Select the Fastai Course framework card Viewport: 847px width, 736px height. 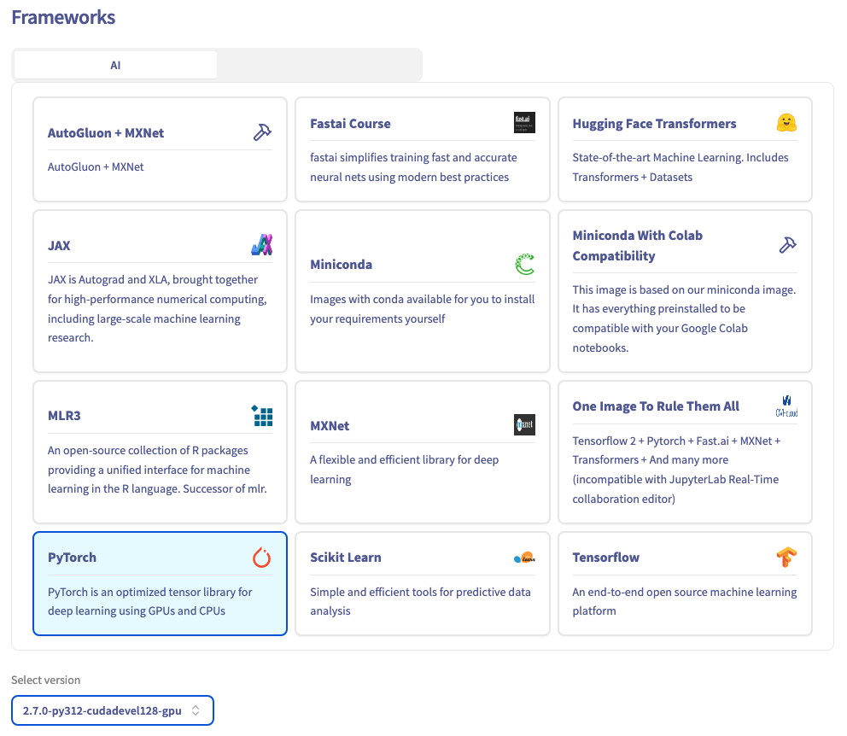coord(423,149)
